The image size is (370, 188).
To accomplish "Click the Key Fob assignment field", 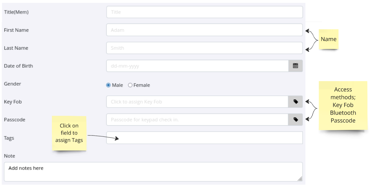I will tap(197, 102).
